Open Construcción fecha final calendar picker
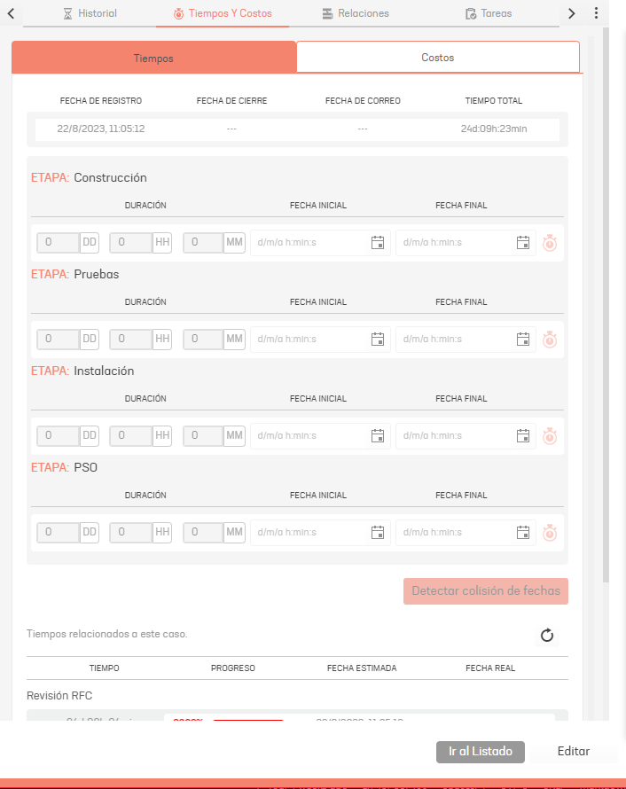The height and width of the screenshot is (789, 626). 523,243
